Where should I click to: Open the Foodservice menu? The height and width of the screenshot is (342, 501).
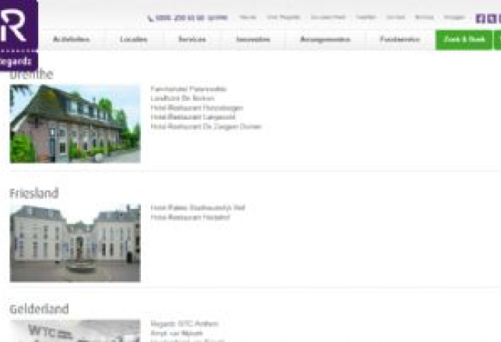[x=400, y=40]
